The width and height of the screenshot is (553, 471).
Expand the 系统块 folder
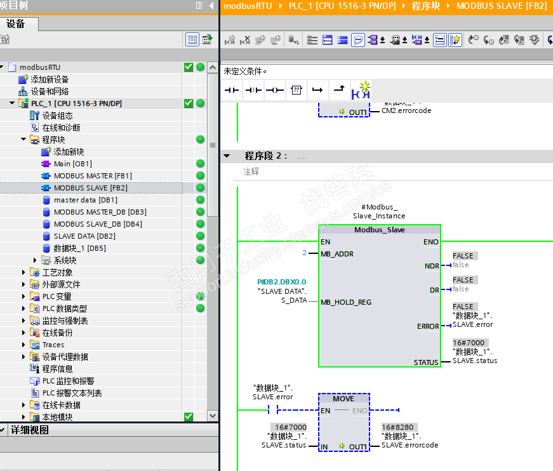(x=36, y=260)
